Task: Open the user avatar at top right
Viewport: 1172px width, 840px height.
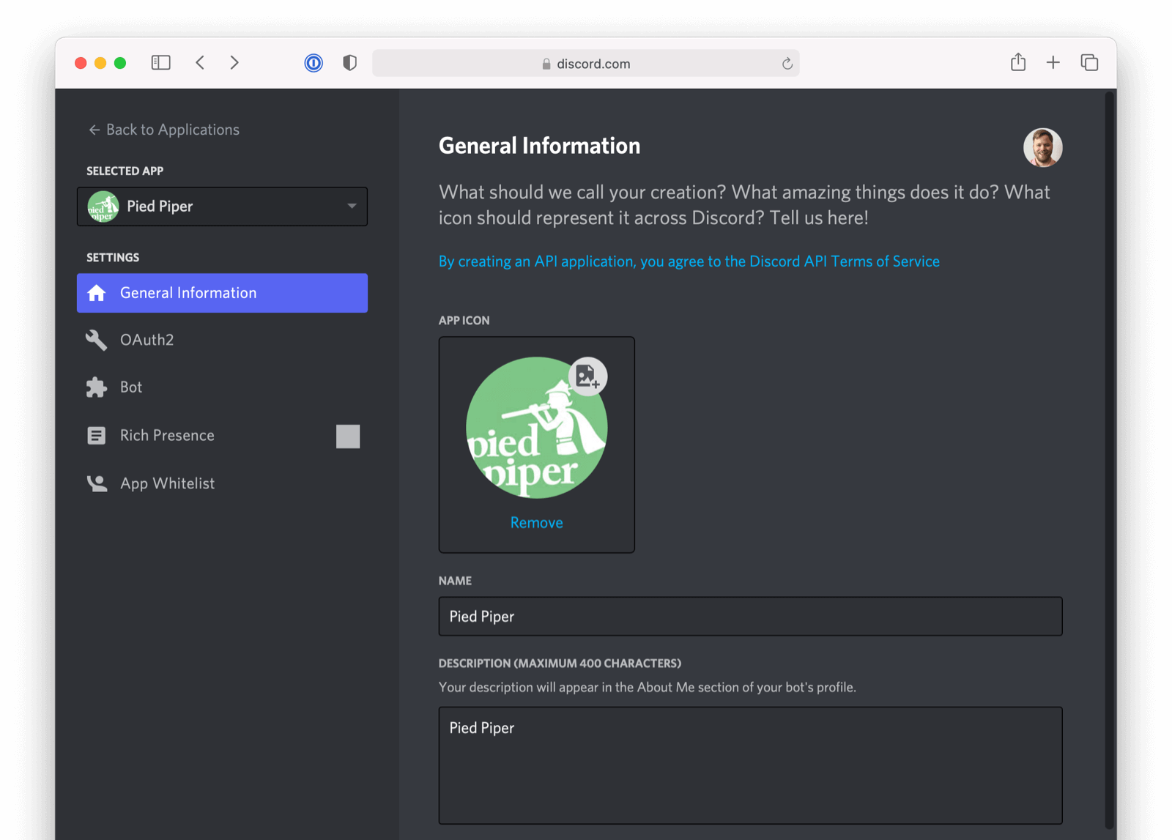Action: [x=1042, y=147]
